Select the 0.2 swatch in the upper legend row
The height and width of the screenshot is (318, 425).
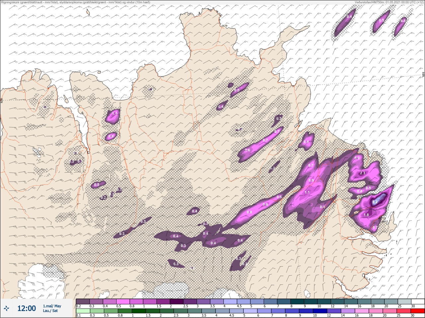click(x=83, y=301)
